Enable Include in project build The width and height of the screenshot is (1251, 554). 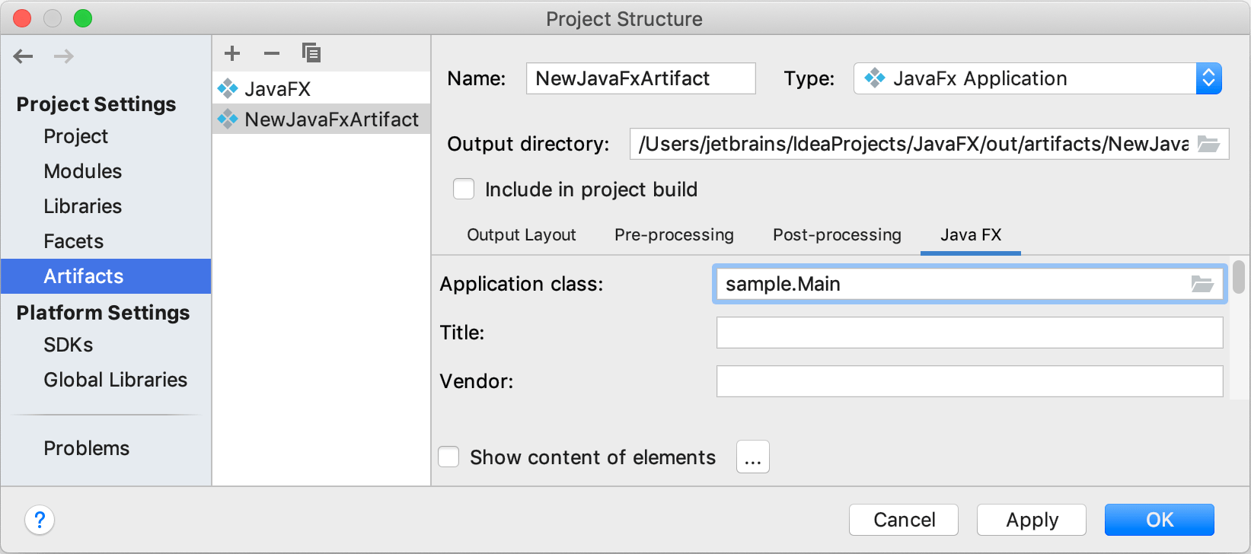(464, 189)
